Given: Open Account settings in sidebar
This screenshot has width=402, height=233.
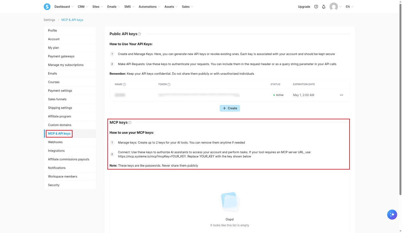Looking at the screenshot, I should click(x=70, y=39).
